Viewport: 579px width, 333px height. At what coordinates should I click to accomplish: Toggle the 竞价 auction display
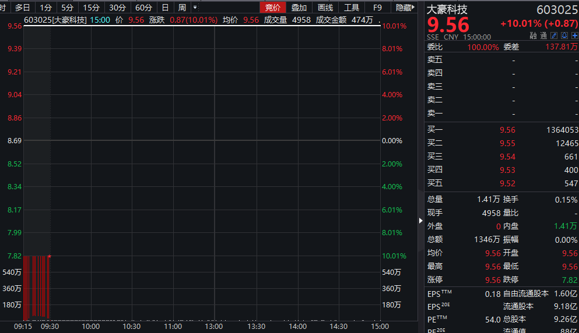[x=272, y=8]
